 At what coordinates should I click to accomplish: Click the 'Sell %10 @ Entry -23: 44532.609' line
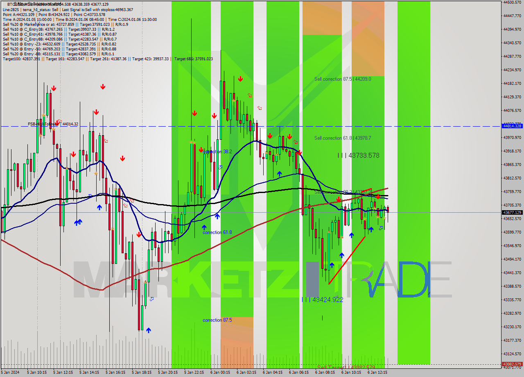pyautogui.click(x=59, y=44)
